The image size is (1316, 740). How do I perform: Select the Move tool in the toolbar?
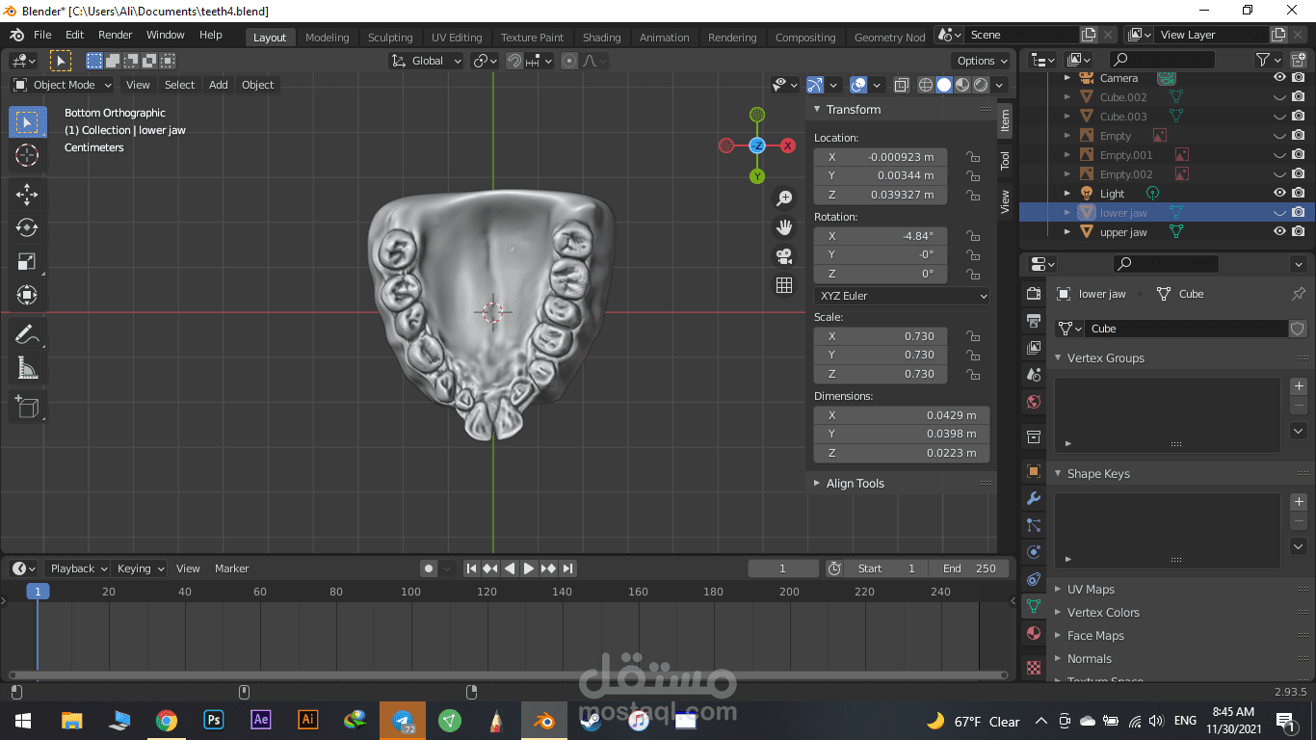pos(27,194)
